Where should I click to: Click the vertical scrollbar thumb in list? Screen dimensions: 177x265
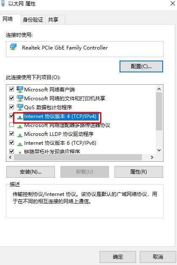click(x=159, y=111)
